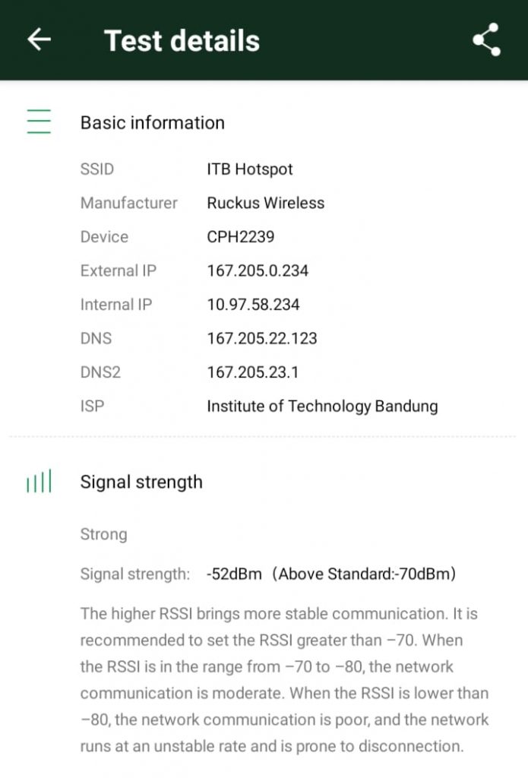Select DNS2 address 167.205.23.1

pyautogui.click(x=252, y=372)
